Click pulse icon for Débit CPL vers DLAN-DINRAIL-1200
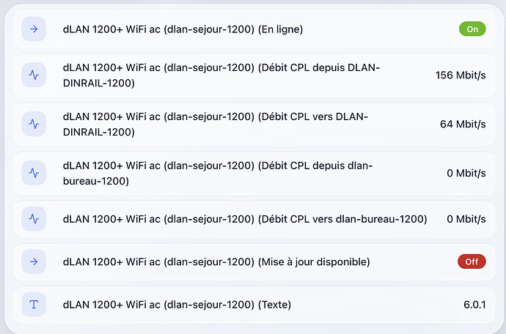This screenshot has height=334, width=506. click(34, 124)
